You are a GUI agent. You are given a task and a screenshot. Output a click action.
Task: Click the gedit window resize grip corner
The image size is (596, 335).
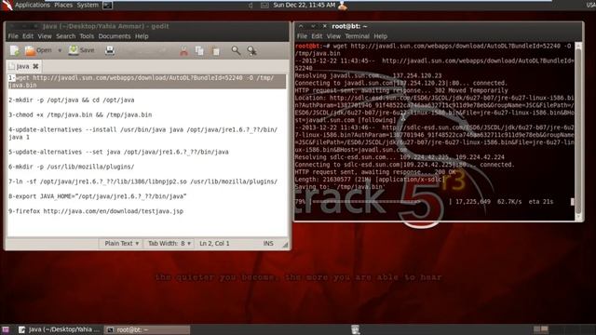pyautogui.click(x=285, y=245)
